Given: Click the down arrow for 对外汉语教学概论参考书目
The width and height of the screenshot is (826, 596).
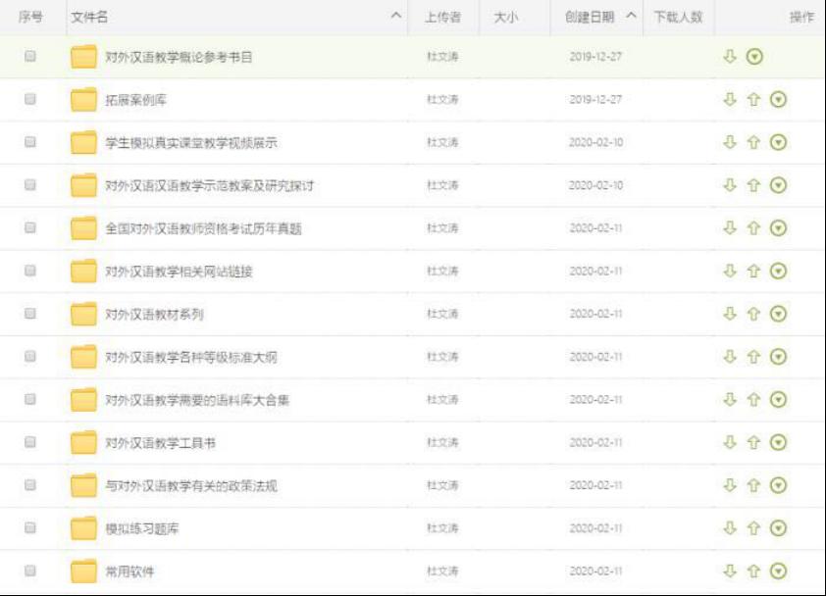Looking at the screenshot, I should (x=729, y=57).
